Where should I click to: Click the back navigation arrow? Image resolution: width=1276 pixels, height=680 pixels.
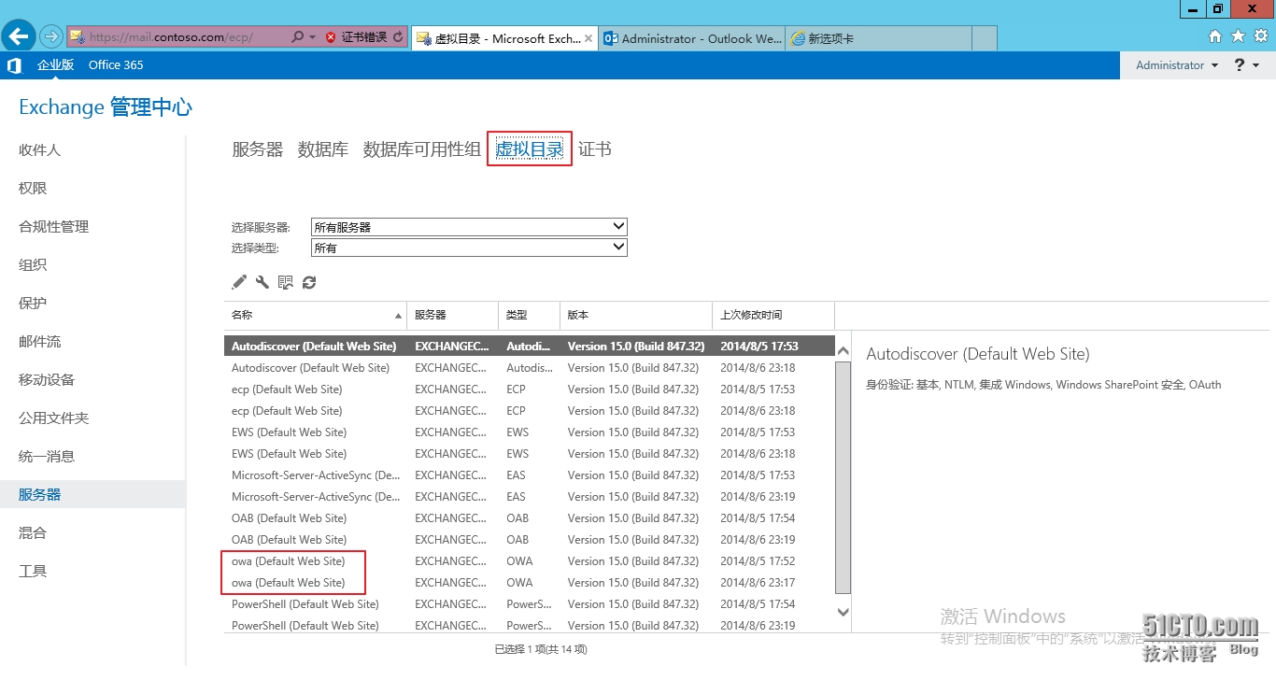[x=19, y=35]
